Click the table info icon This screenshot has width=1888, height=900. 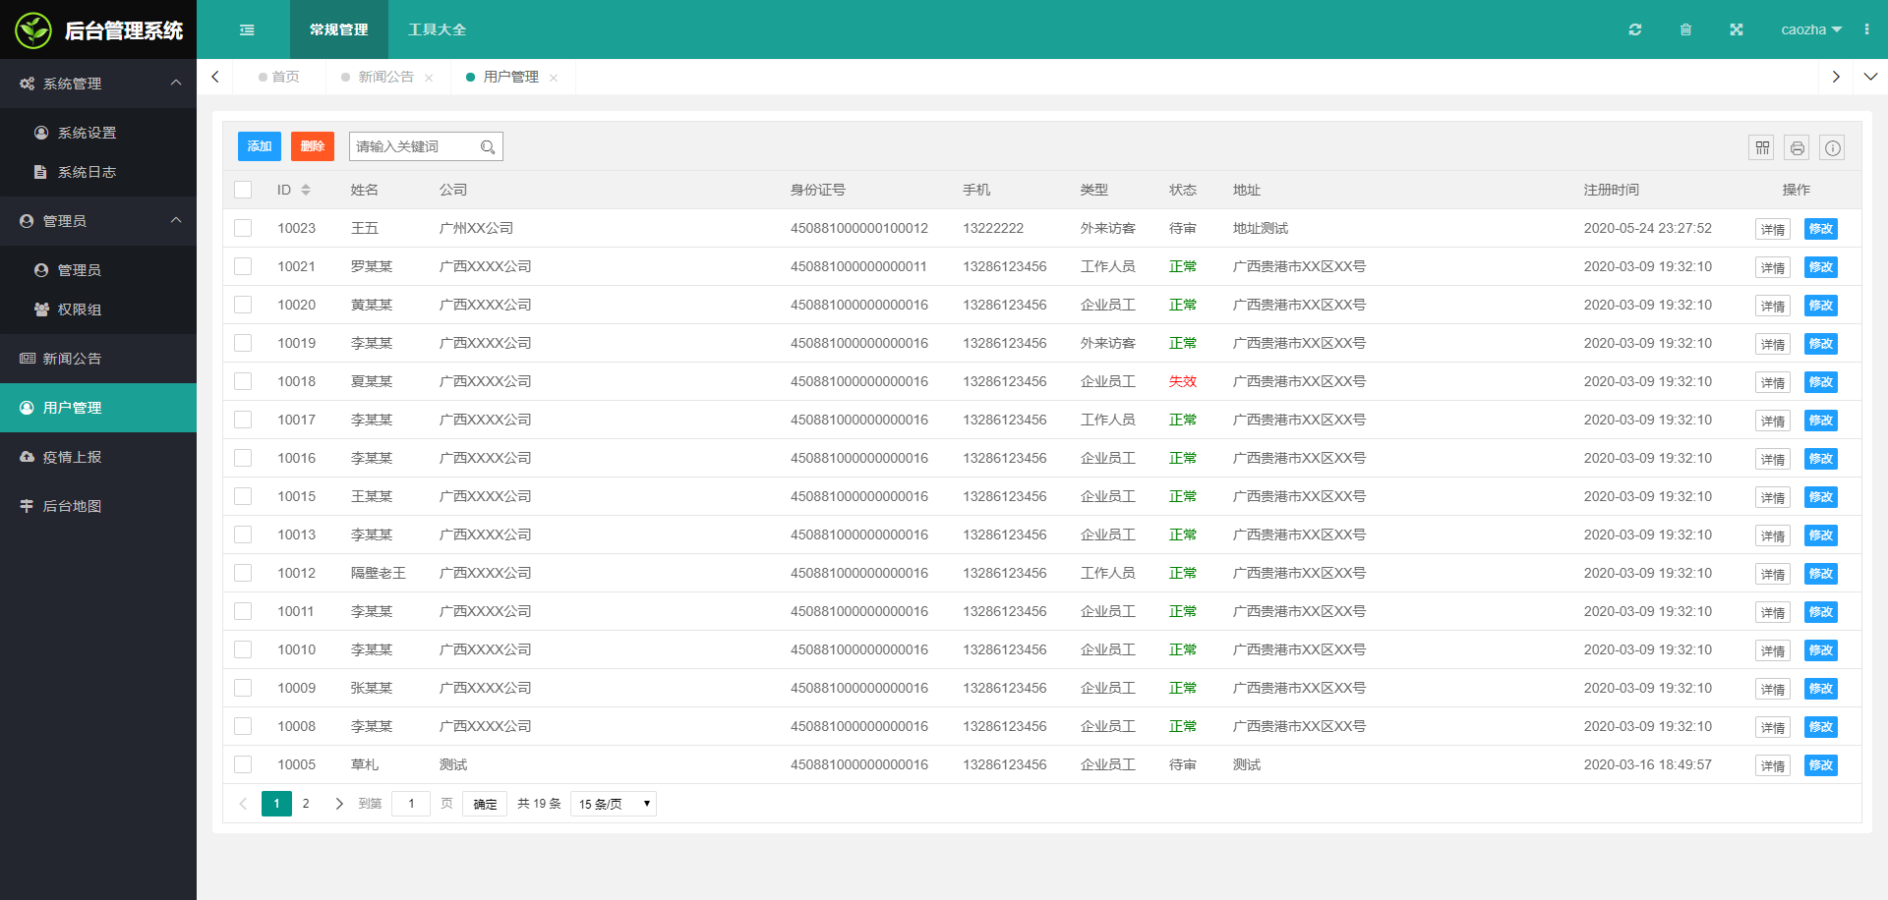(x=1832, y=147)
